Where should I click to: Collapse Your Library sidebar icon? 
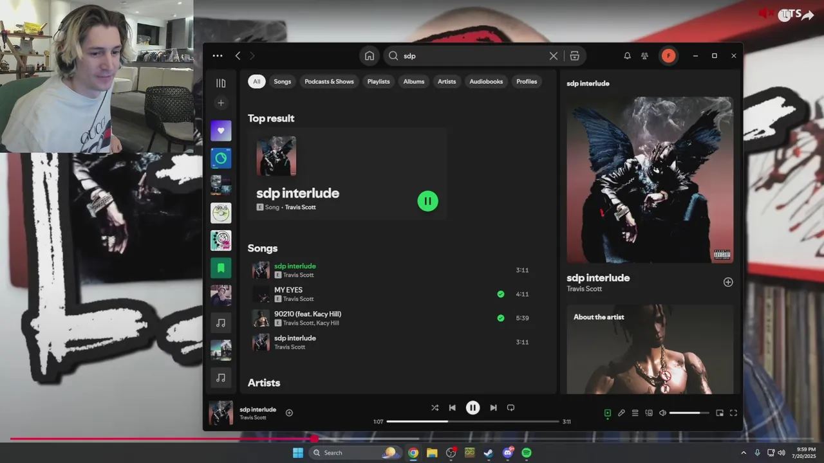pyautogui.click(x=221, y=83)
